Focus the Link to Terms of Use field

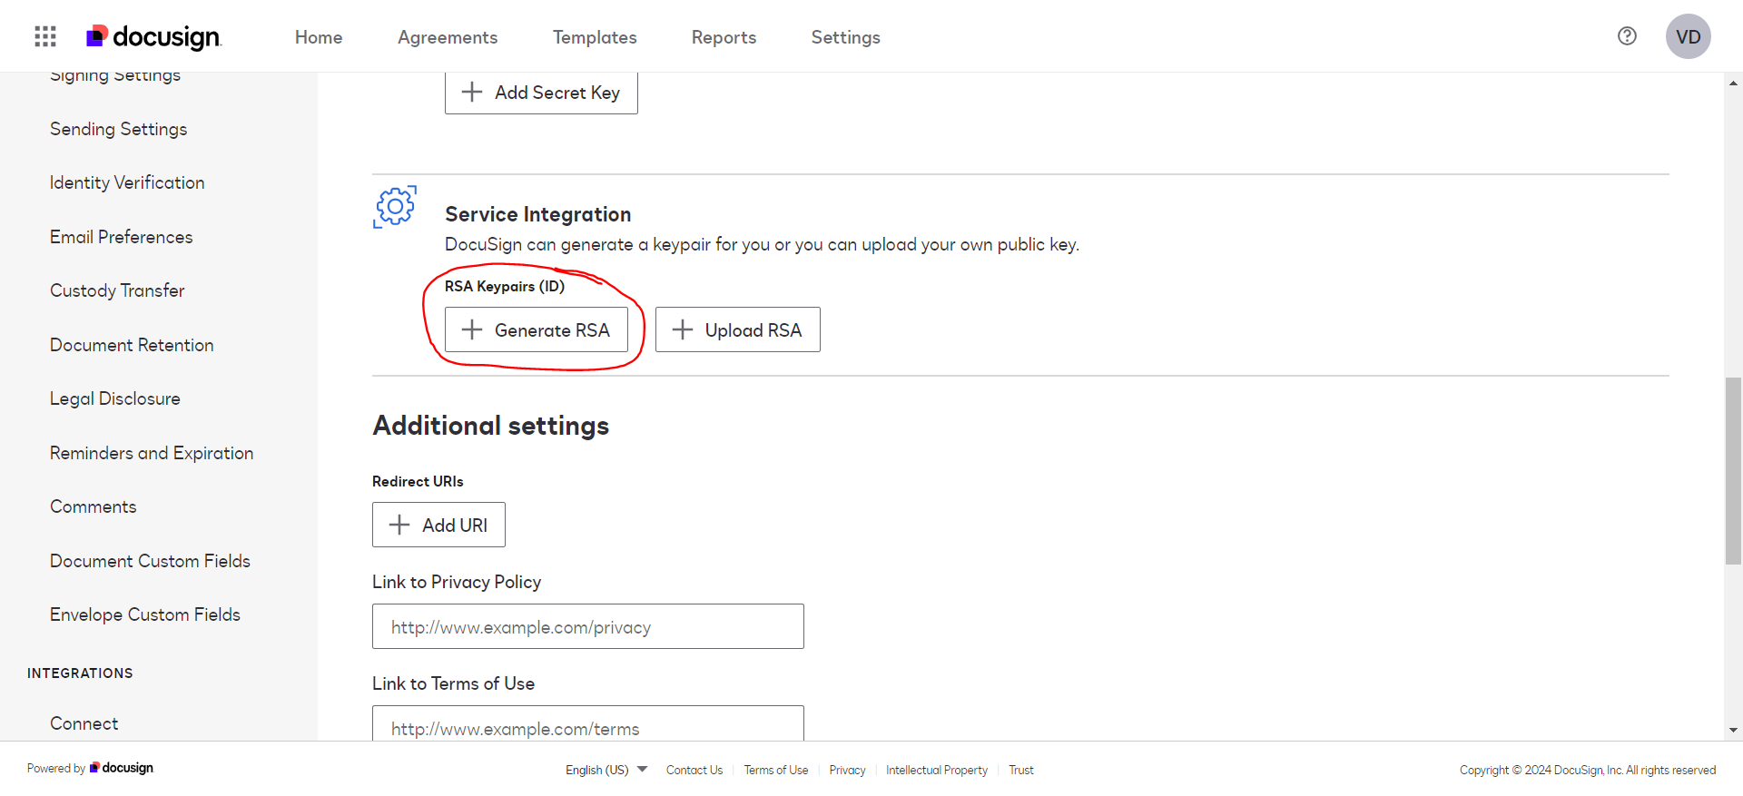(x=588, y=724)
